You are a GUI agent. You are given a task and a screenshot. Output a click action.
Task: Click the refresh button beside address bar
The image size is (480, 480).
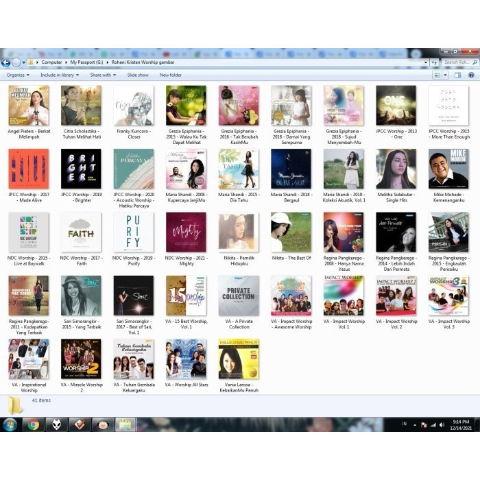tap(435, 62)
